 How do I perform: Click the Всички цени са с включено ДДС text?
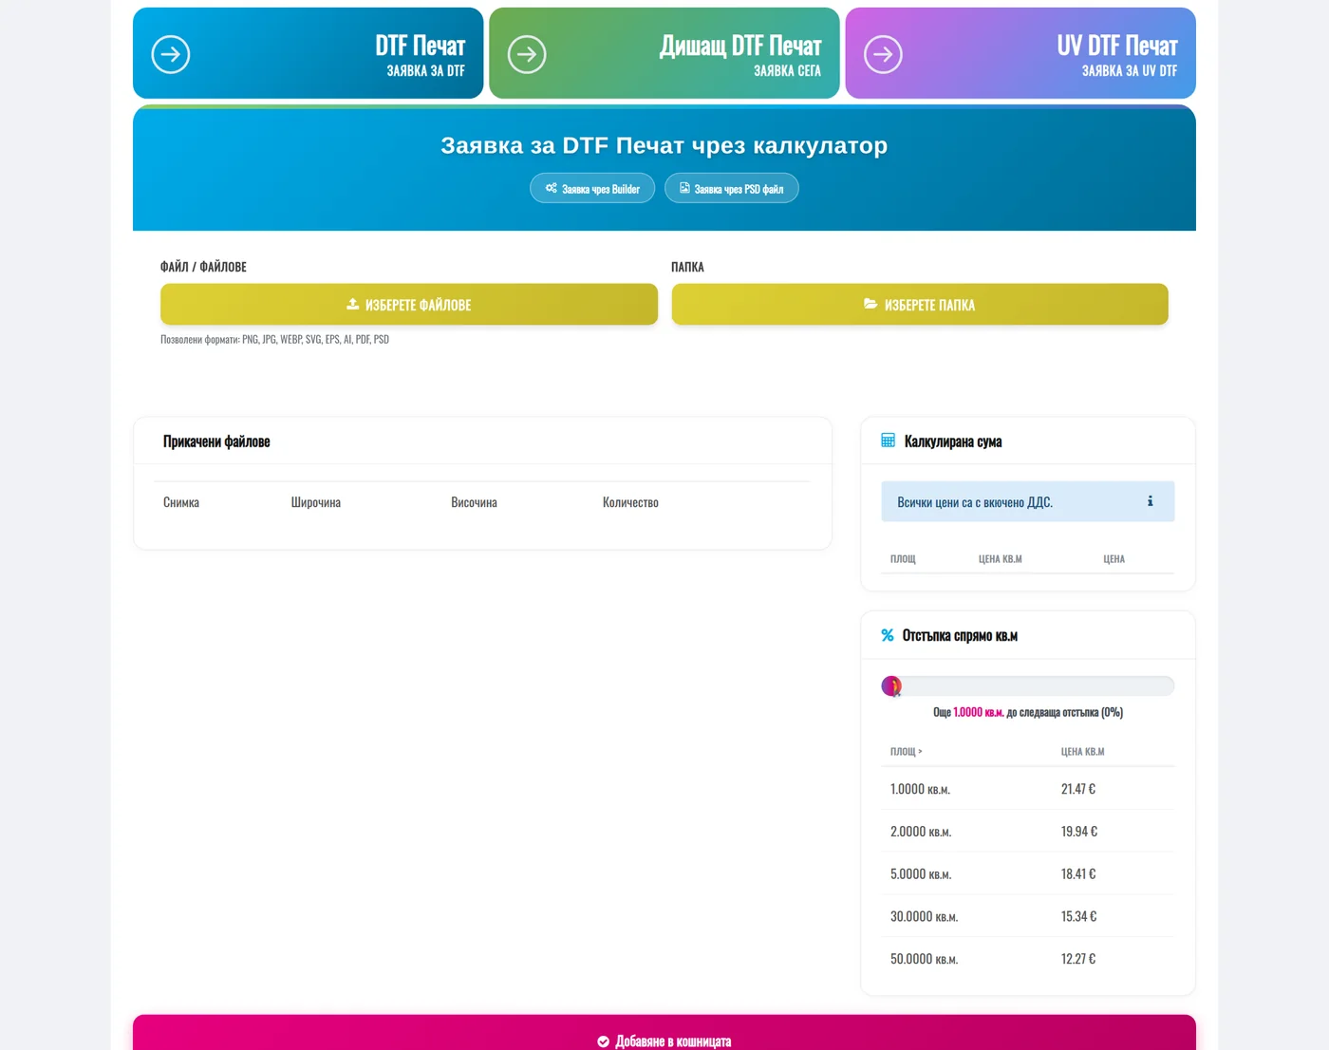pyautogui.click(x=975, y=502)
